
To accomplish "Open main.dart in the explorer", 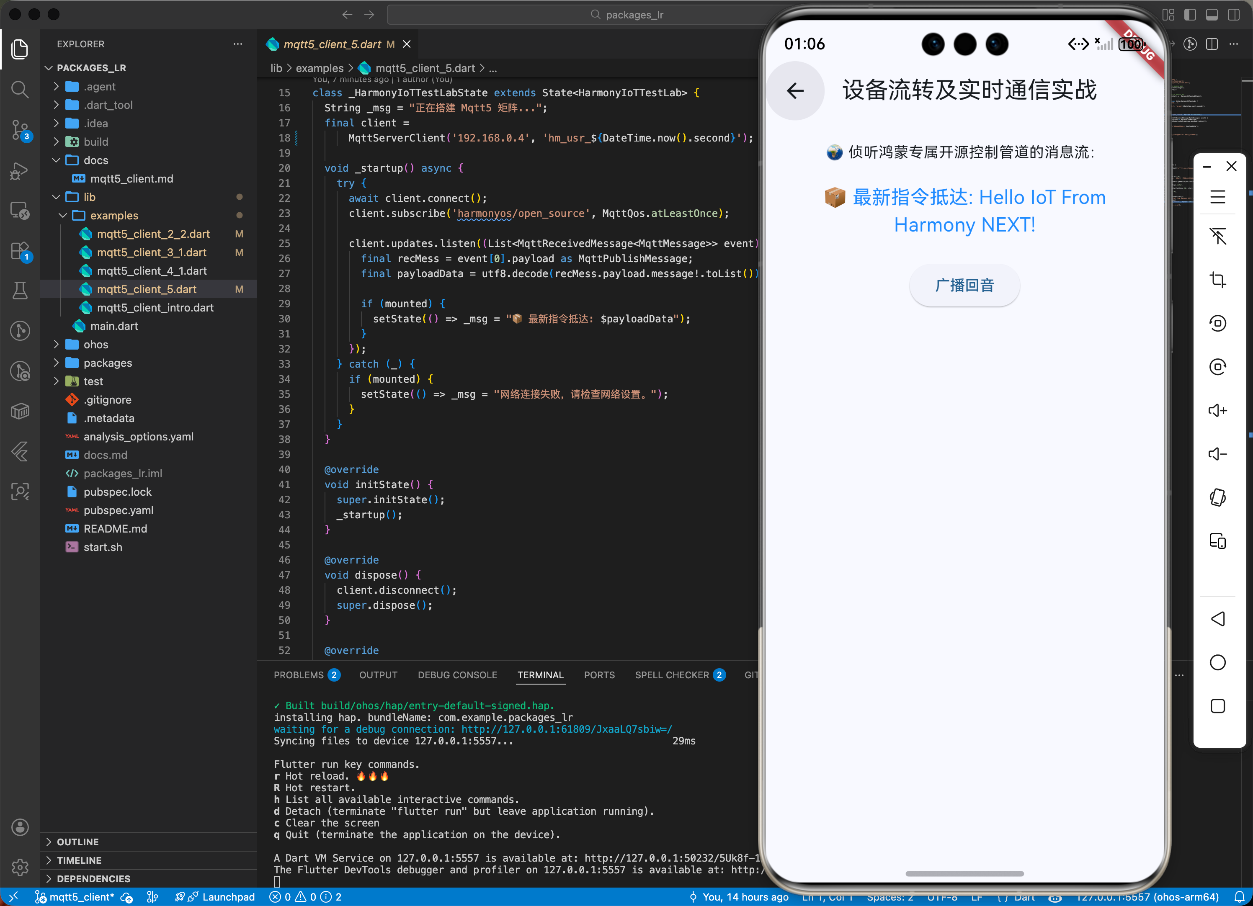I will pos(114,326).
